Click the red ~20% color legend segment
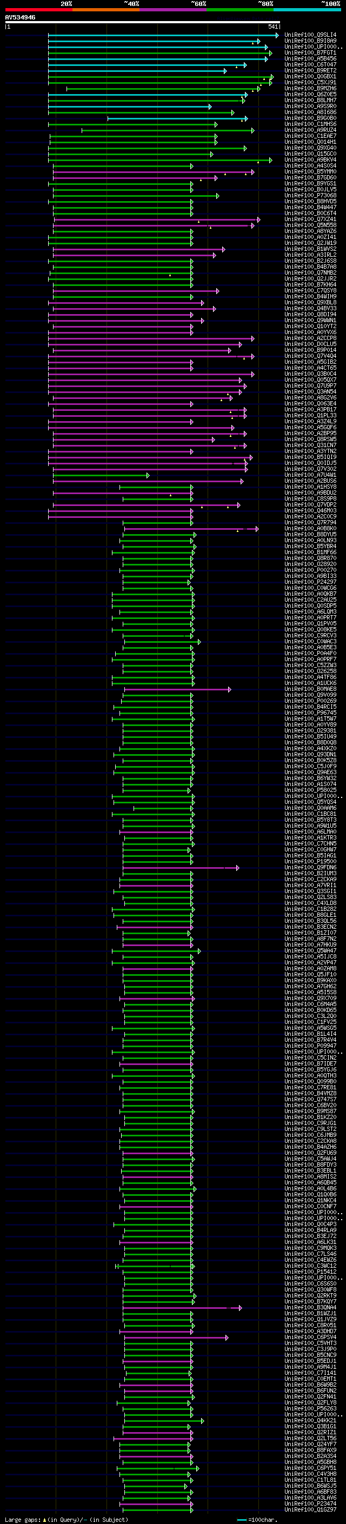346x1524 pixels. [38, 10]
